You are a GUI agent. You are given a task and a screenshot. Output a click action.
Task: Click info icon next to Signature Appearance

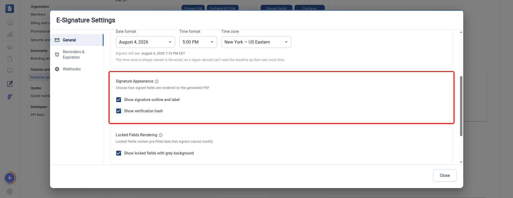click(157, 81)
